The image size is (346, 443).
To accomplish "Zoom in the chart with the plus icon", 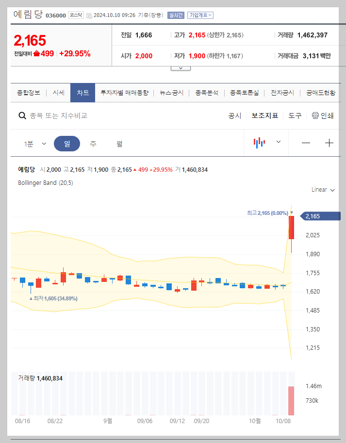I will [x=329, y=143].
